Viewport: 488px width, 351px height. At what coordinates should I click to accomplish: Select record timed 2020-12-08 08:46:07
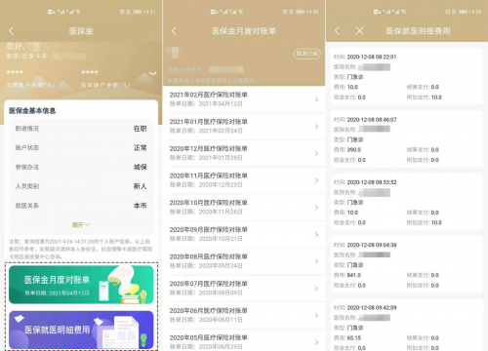pyautogui.click(x=407, y=139)
